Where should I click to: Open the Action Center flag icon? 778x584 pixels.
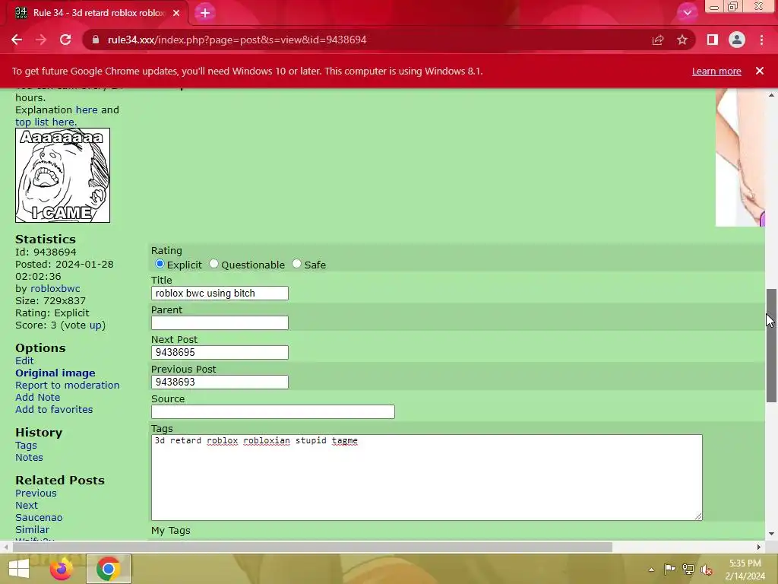(x=669, y=569)
